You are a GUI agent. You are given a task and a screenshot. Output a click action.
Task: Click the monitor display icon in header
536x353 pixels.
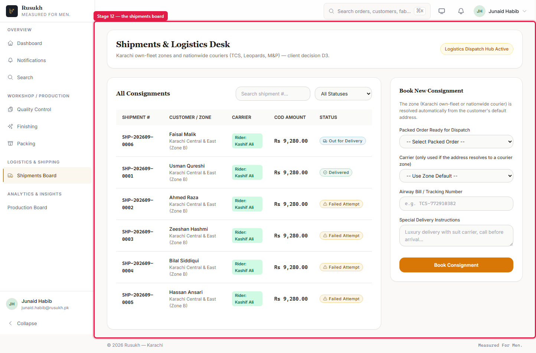[x=442, y=11]
